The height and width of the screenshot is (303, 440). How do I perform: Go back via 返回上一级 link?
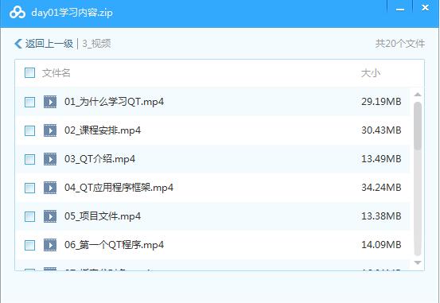point(49,44)
